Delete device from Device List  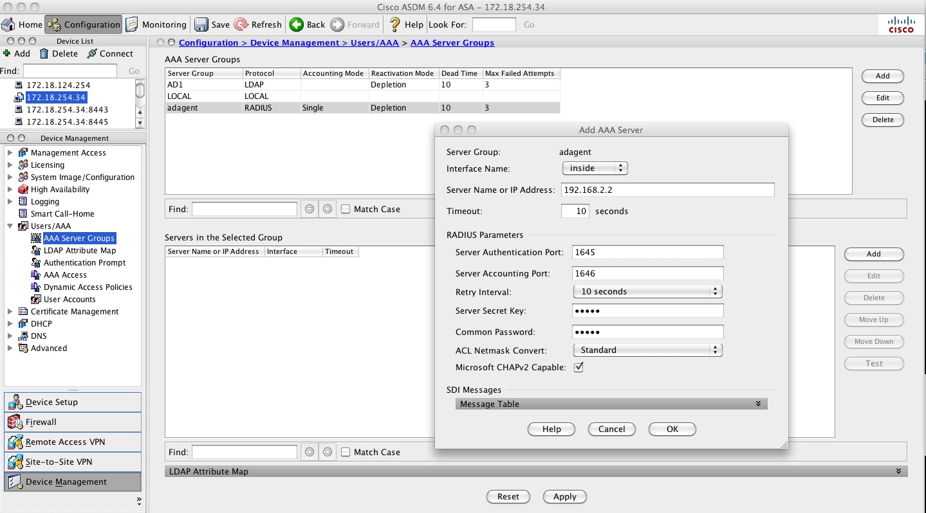(x=59, y=53)
